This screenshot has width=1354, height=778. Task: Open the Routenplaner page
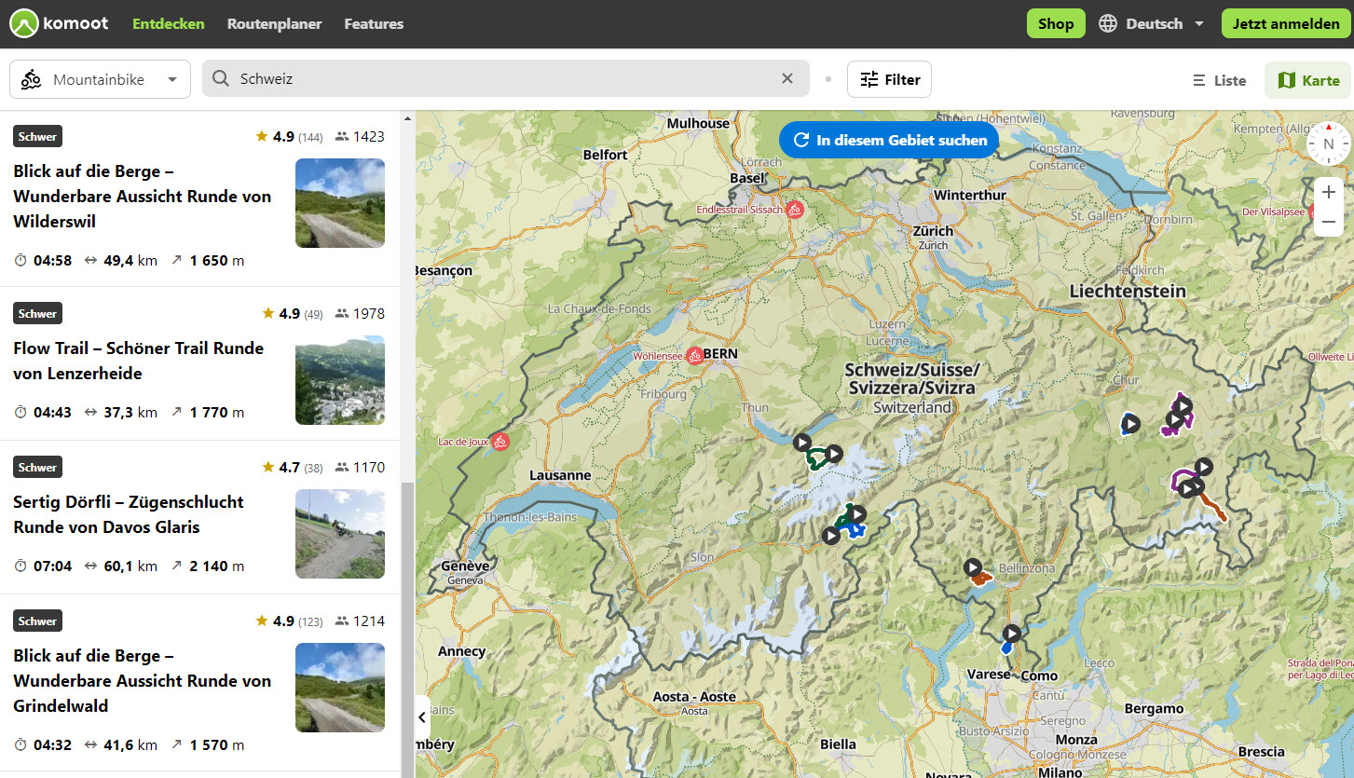(x=274, y=24)
